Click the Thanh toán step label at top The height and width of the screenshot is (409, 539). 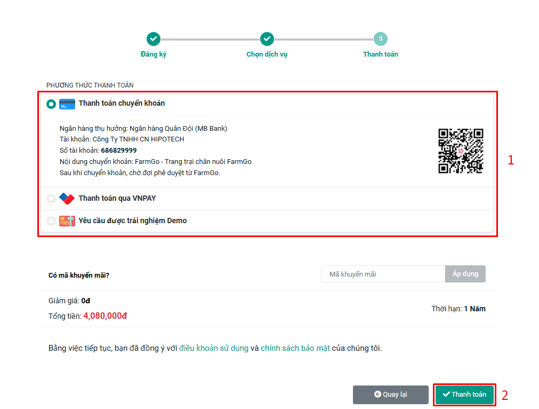380,54
